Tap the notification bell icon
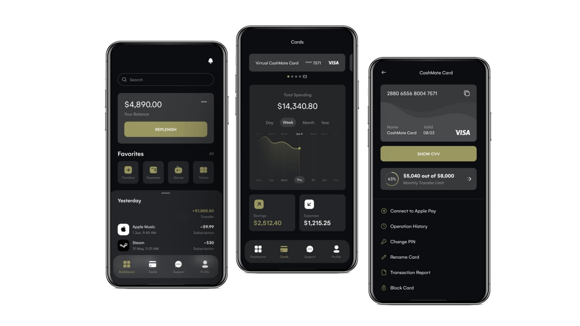580x326 pixels. (211, 61)
